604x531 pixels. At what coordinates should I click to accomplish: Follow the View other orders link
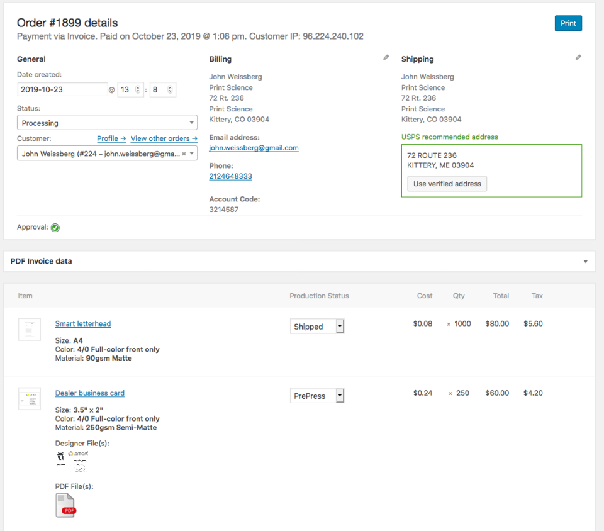(x=164, y=138)
